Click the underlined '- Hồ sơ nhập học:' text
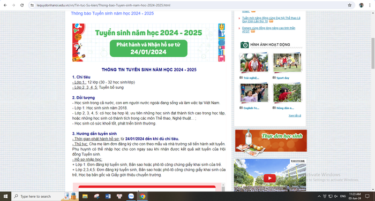 (x=87, y=159)
